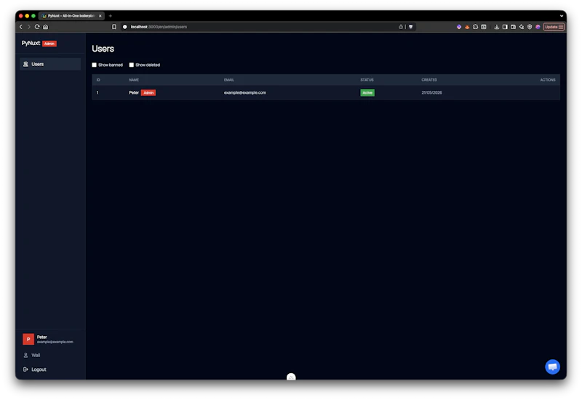This screenshot has height=400, width=582.
Task: Click the logout arrow icon
Action: tap(25, 369)
